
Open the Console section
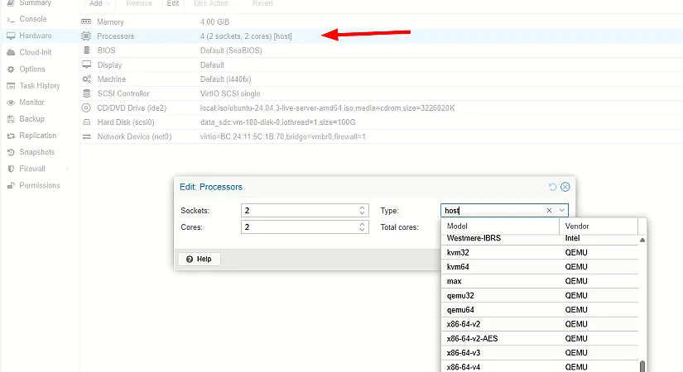(x=32, y=19)
